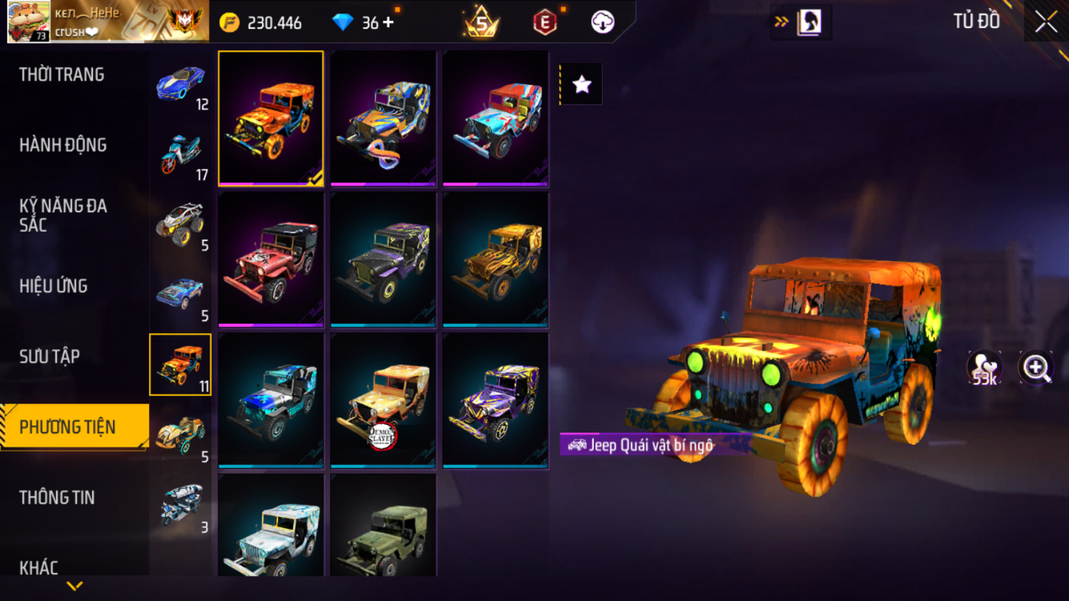The height and width of the screenshot is (601, 1069).
Task: Tap the heart likes icon showing 53k
Action: click(x=984, y=368)
